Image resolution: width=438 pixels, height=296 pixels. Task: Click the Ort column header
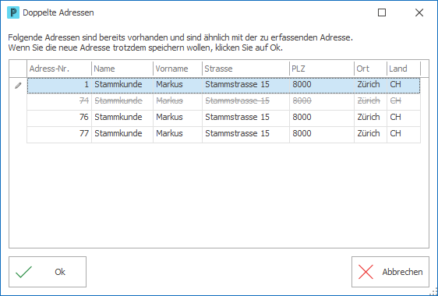click(371, 69)
